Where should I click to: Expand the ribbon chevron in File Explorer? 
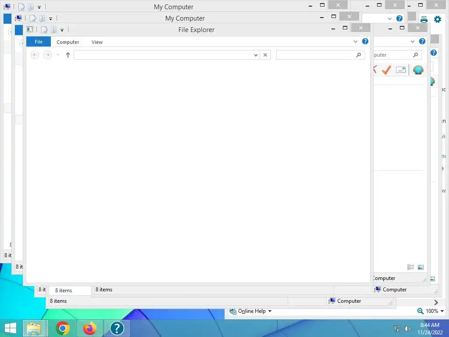point(355,42)
